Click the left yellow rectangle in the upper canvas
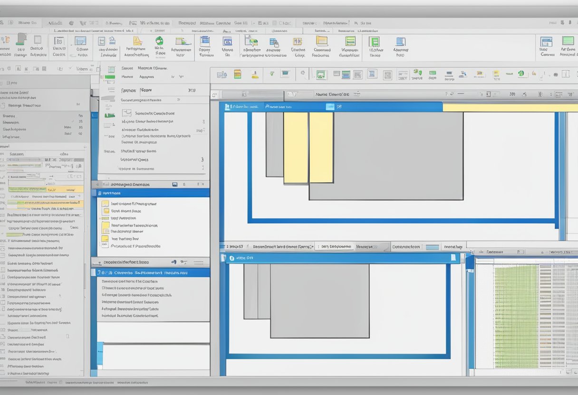Viewport: 578px width, 395px height. point(296,148)
